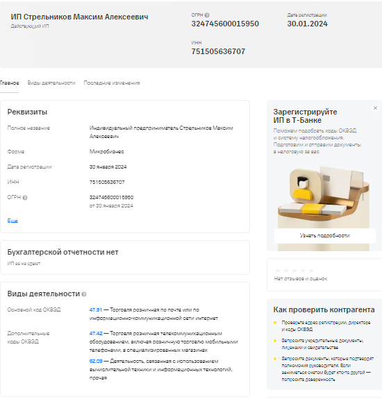Click the Нет отзывов и оценок text
The image size is (382, 399).
pyautogui.click(x=301, y=279)
